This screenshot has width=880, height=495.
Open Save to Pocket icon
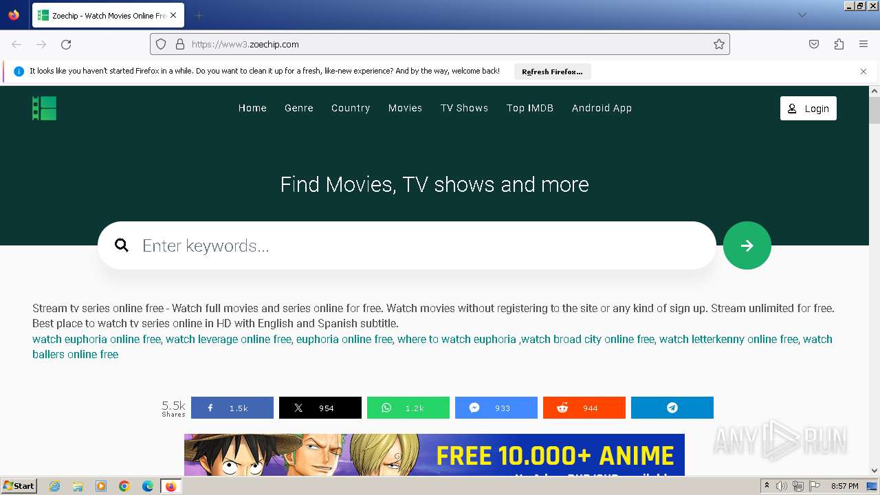coord(814,44)
